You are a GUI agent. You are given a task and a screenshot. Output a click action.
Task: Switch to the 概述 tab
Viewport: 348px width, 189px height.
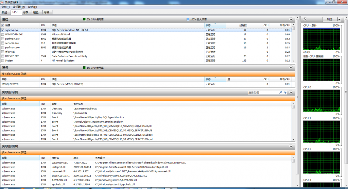(5, 13)
